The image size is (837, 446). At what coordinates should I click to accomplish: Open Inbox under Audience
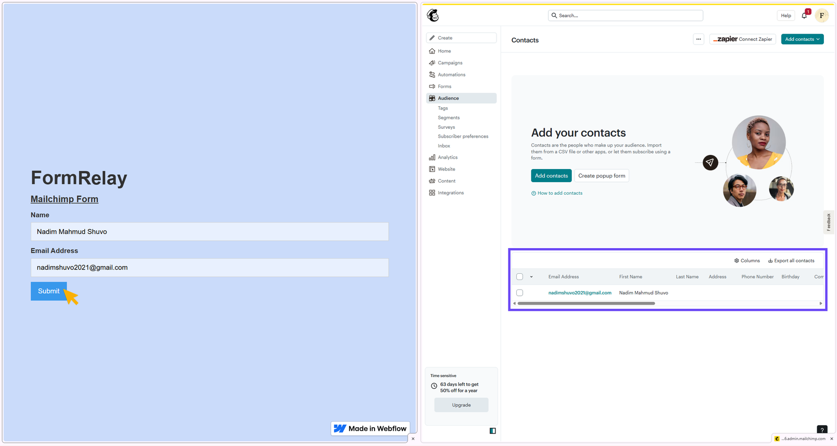(444, 146)
